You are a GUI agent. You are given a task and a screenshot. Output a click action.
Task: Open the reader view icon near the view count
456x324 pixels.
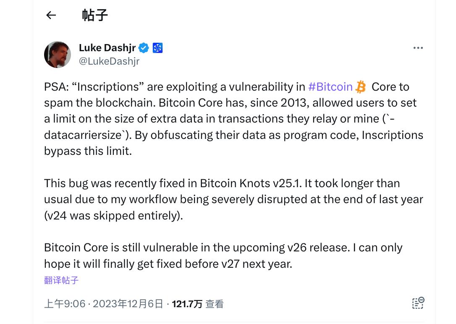pos(418,303)
